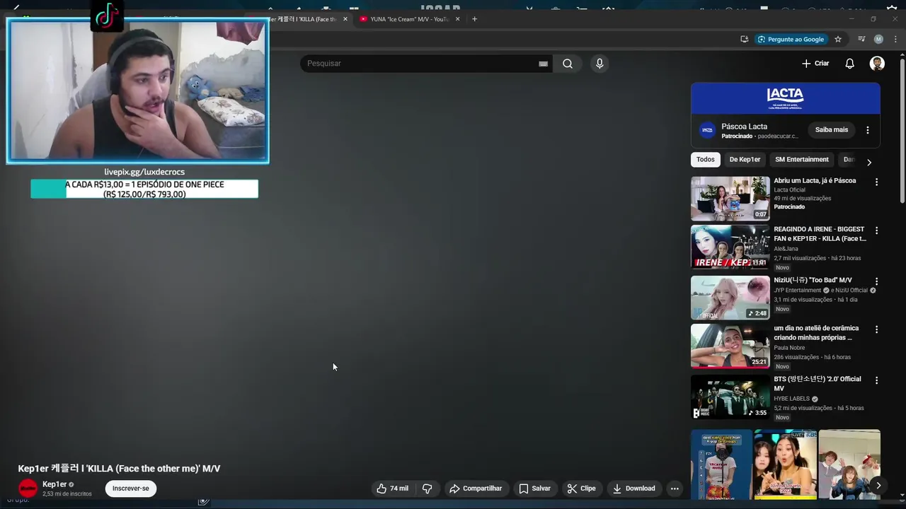This screenshot has height=509, width=906.
Task: Click the YouTube search magnifier button
Action: click(568, 64)
